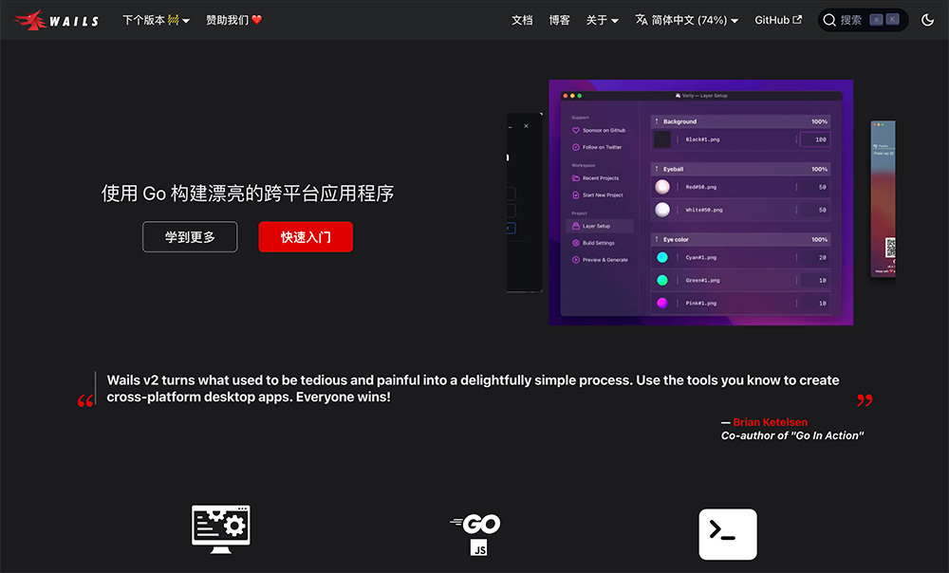
Task: Click the Varly Layer Setup showcase image
Action: coord(701,203)
